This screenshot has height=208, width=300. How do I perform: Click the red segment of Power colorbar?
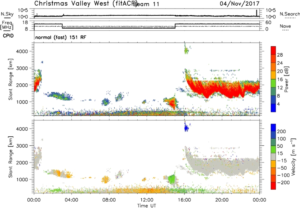click(273, 50)
